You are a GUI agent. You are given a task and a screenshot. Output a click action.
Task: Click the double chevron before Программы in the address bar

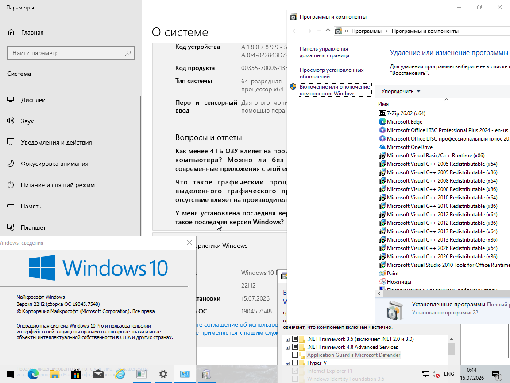click(x=346, y=31)
